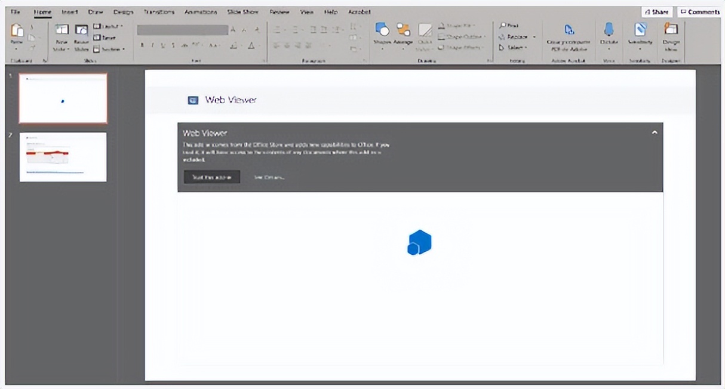Click the Clear Formatting icon
This screenshot has width=725, height=389.
pyautogui.click(x=257, y=30)
